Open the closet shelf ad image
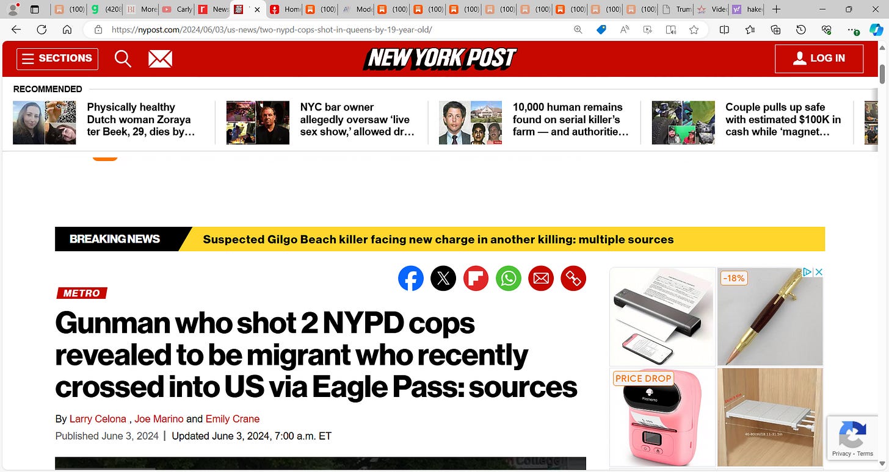The width and height of the screenshot is (889, 472). [770, 417]
